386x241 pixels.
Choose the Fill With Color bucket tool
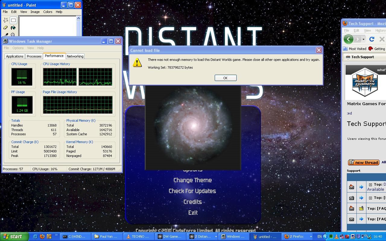click(13, 28)
